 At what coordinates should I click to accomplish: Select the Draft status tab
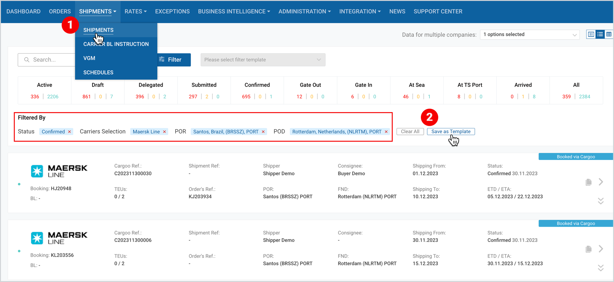click(98, 90)
